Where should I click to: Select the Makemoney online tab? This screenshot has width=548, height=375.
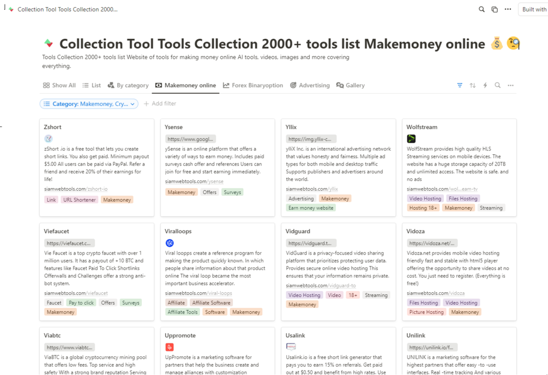[x=185, y=85]
